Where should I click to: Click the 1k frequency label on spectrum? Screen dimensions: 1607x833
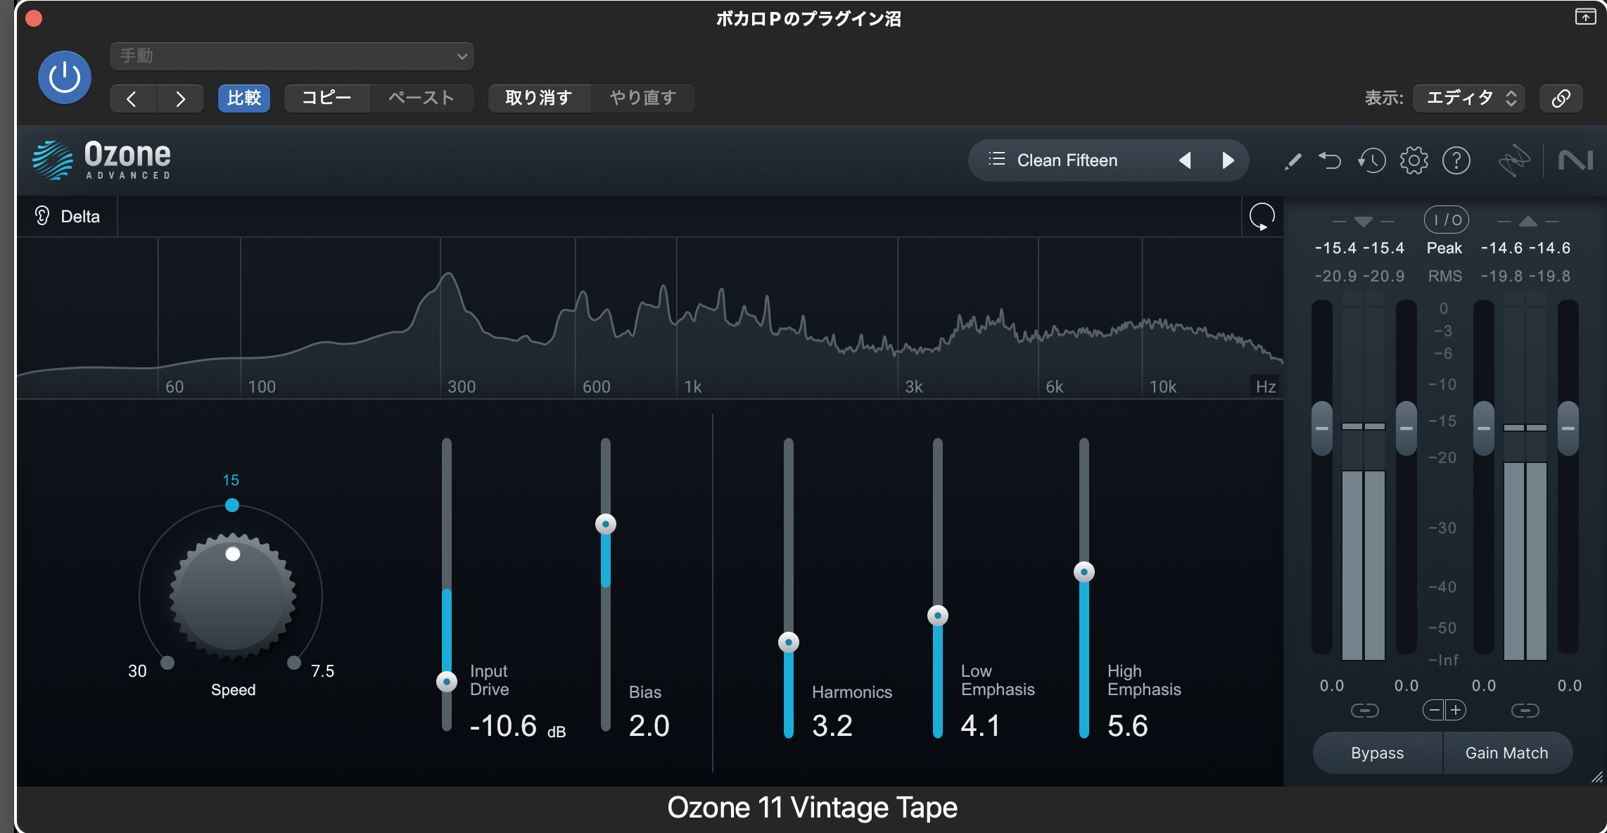[x=693, y=386]
